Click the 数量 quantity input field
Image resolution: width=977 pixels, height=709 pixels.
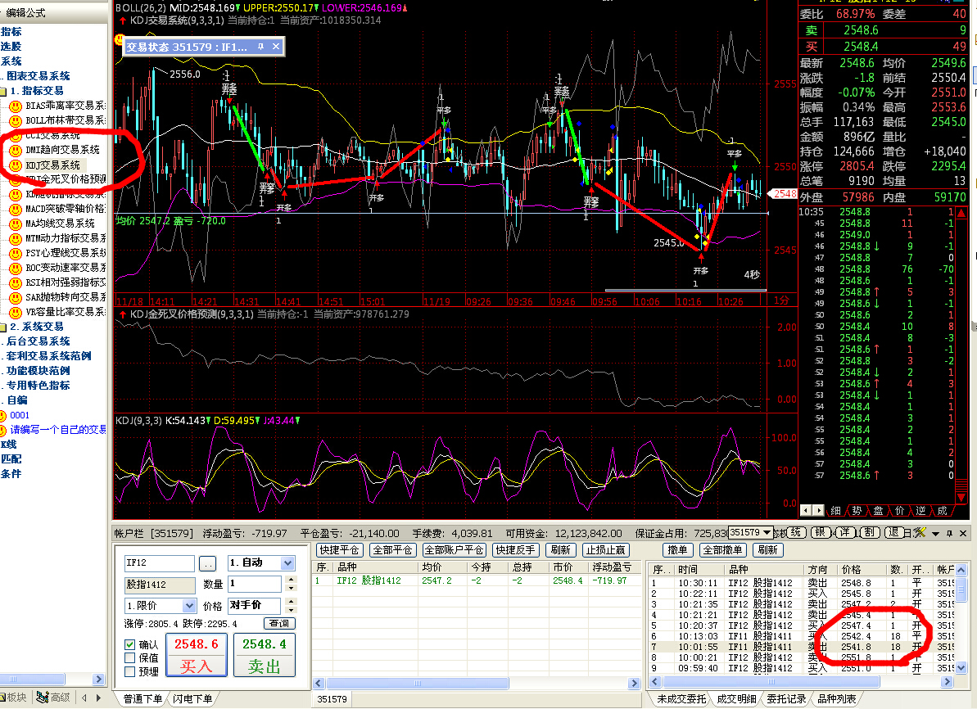[x=254, y=585]
